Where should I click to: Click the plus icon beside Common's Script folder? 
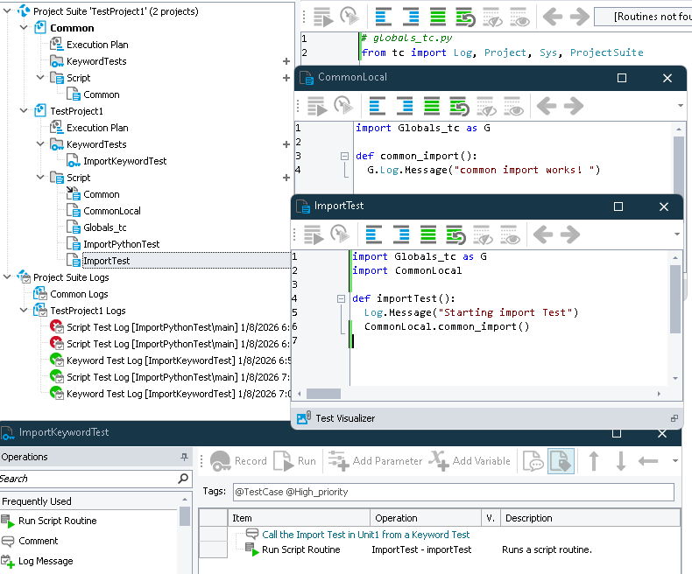point(286,78)
